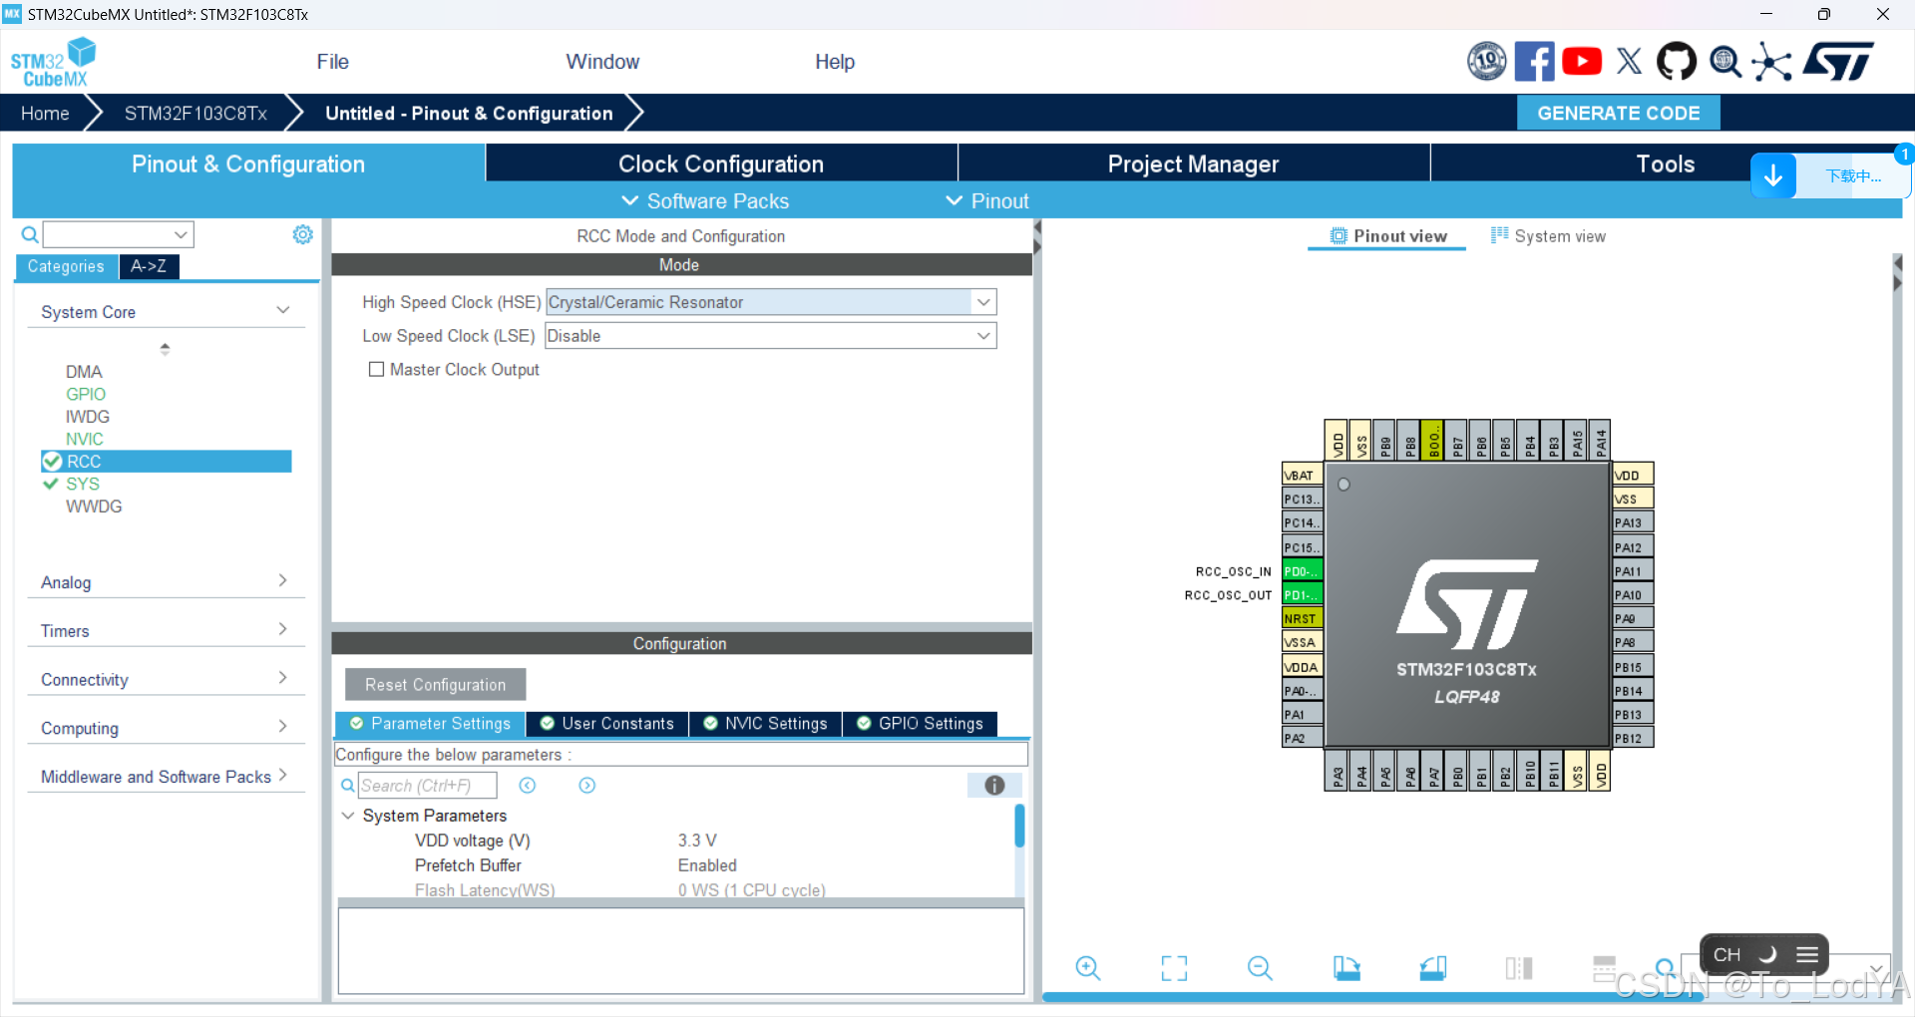Select the yellow NRST pin on chip
This screenshot has height=1017, width=1915.
(x=1302, y=619)
